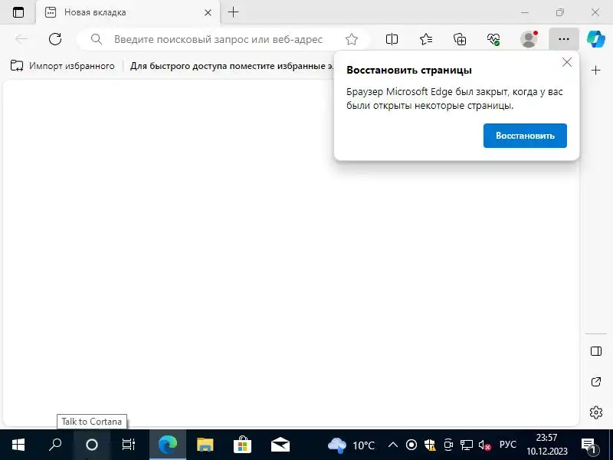
Task: Open taskbar search magnifier
Action: pos(55,445)
